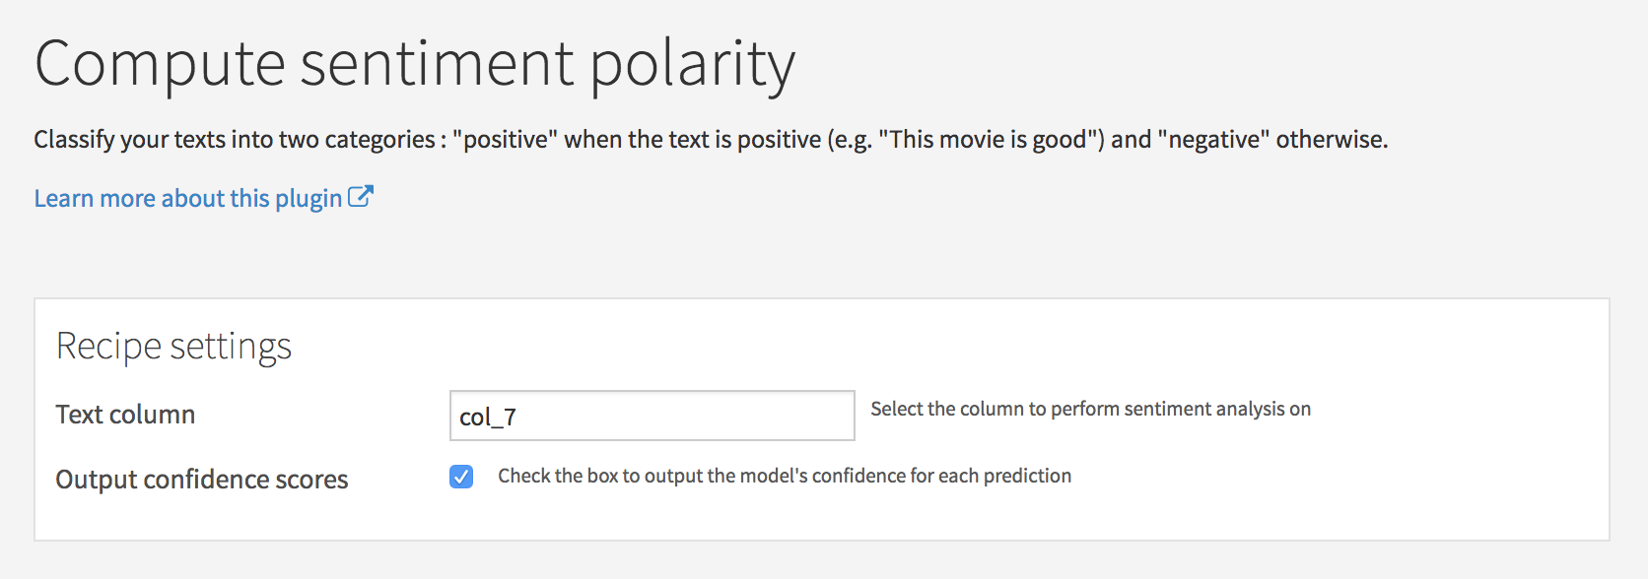Click the word "positive" in the description
This screenshot has height=579, width=1648.
506,139
